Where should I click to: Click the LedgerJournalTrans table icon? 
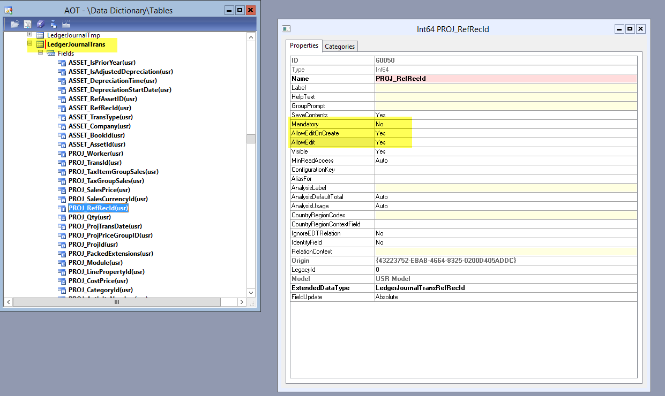pos(40,44)
